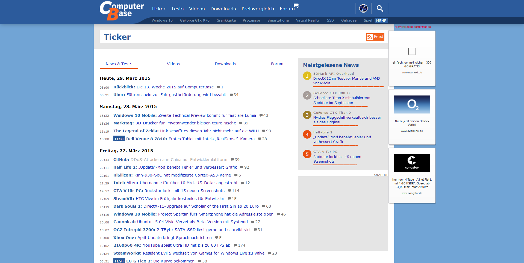This screenshot has height=263, width=524.
Task: Click the TEST badge on Dell Venue row
Action: pos(119,139)
